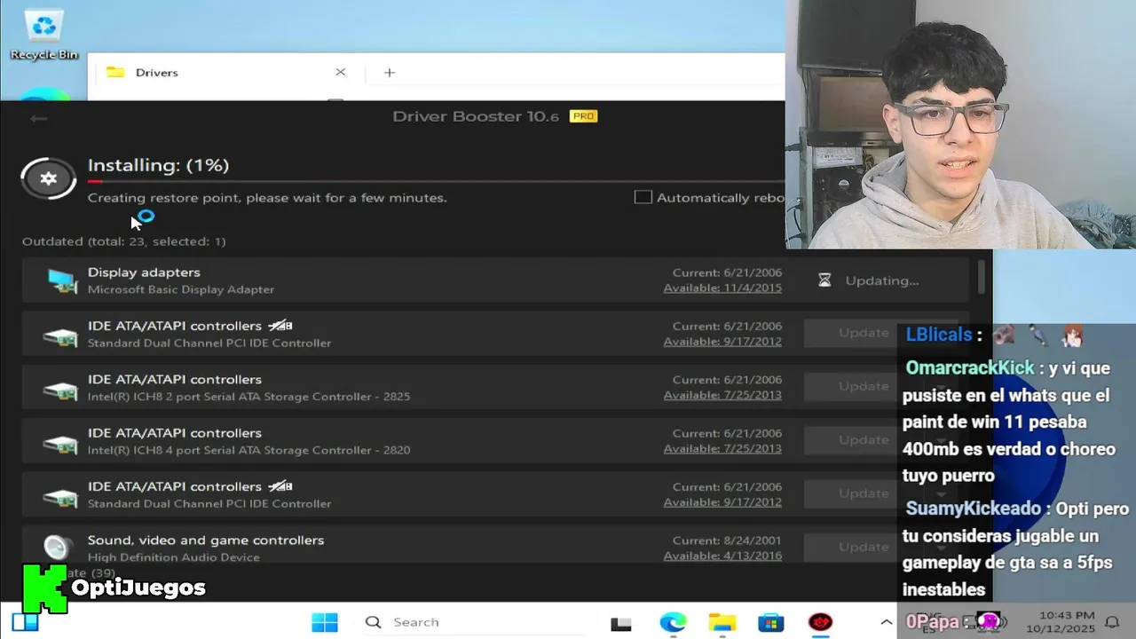Click Updating... status for Display adapters

coord(882,280)
